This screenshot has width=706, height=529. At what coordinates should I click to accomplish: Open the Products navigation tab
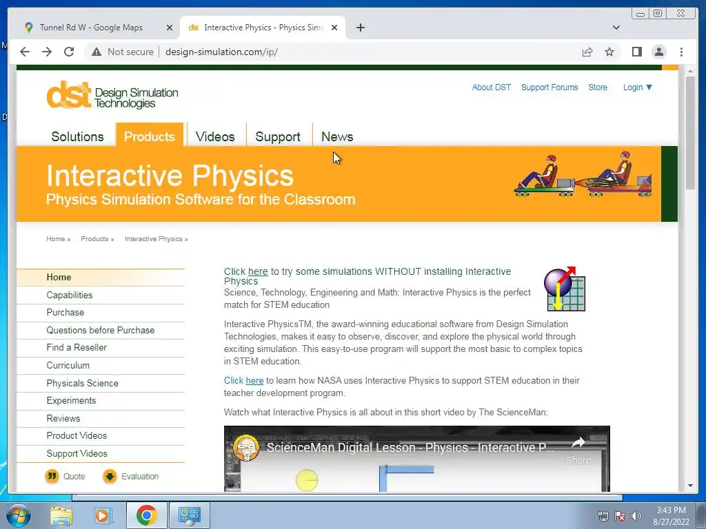pyautogui.click(x=150, y=135)
